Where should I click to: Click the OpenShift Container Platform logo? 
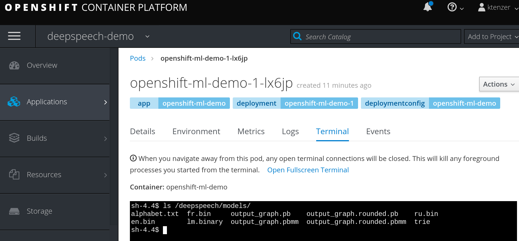(x=96, y=7)
